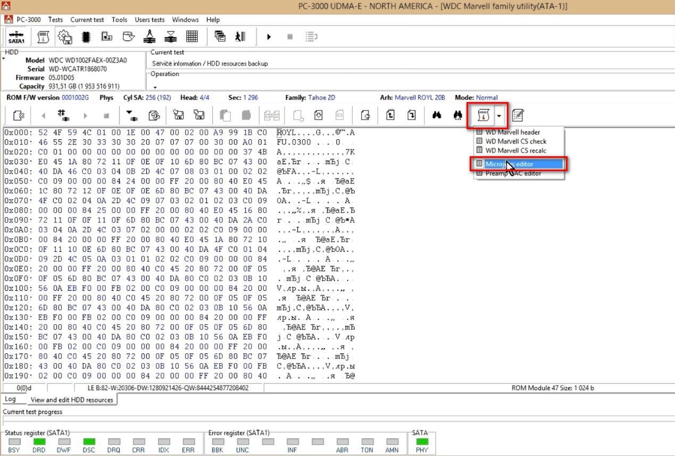The image size is (675, 456).
Task: Click the SATA1 port selector icon
Action: coord(16,37)
